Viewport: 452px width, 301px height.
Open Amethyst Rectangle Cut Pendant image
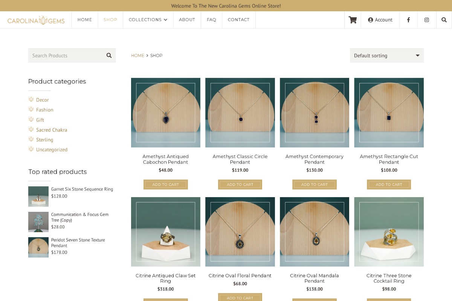[389, 112]
